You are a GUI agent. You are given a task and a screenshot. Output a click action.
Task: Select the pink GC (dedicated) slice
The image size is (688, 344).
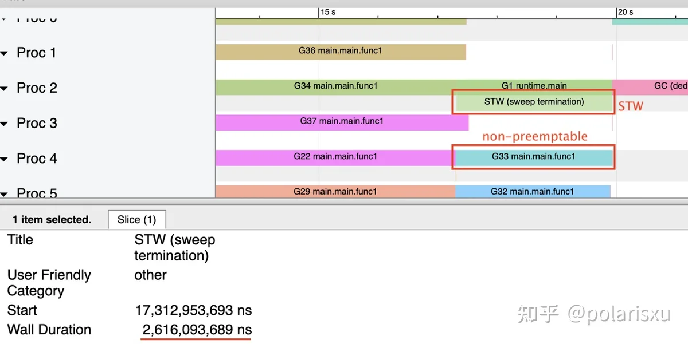point(651,87)
